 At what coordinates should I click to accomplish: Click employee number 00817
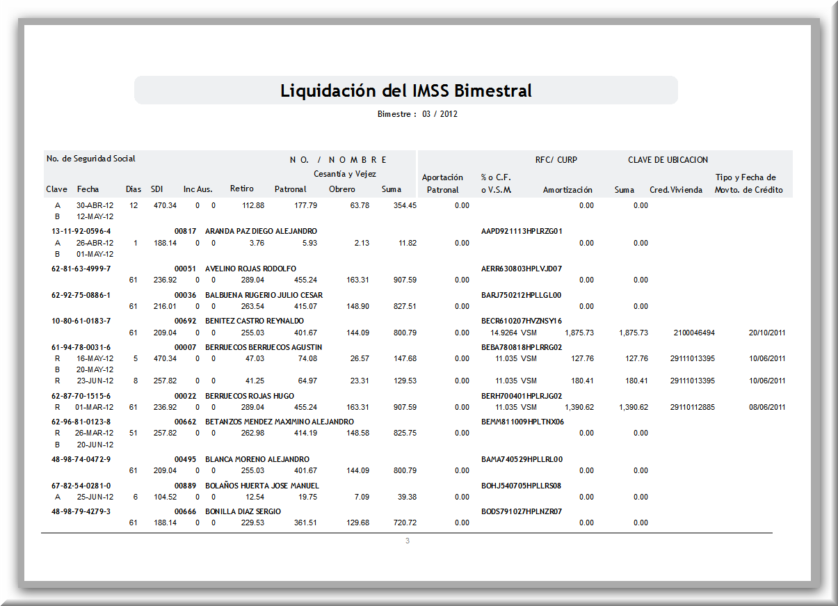point(185,231)
